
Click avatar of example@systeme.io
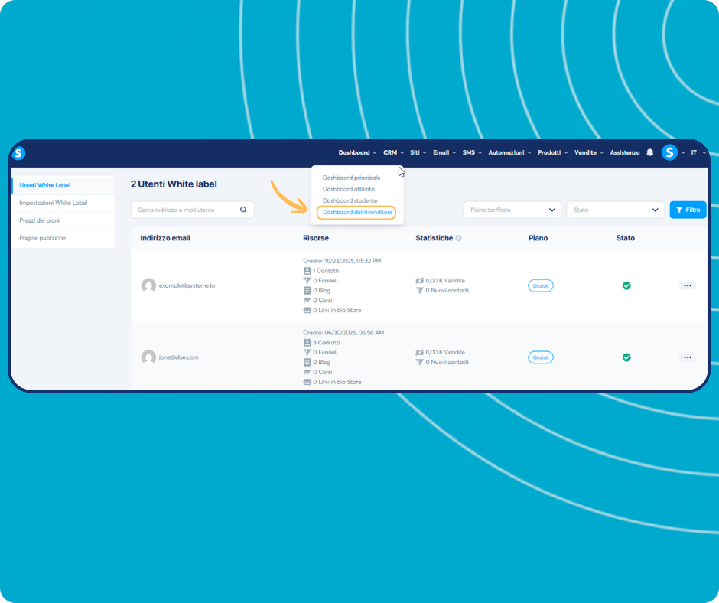click(x=148, y=285)
